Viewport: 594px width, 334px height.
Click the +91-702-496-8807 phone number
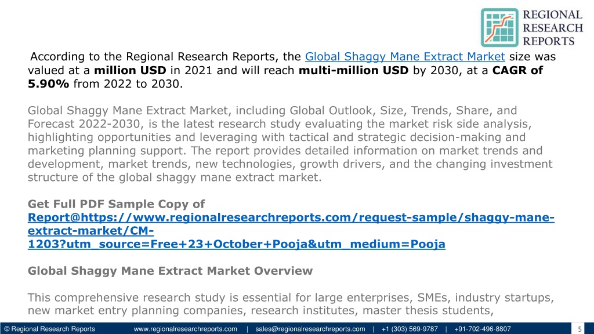pyautogui.click(x=482, y=329)
